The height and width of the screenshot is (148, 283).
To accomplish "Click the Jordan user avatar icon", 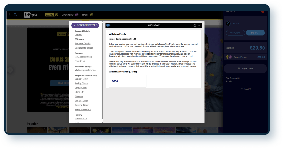I will (228, 24).
